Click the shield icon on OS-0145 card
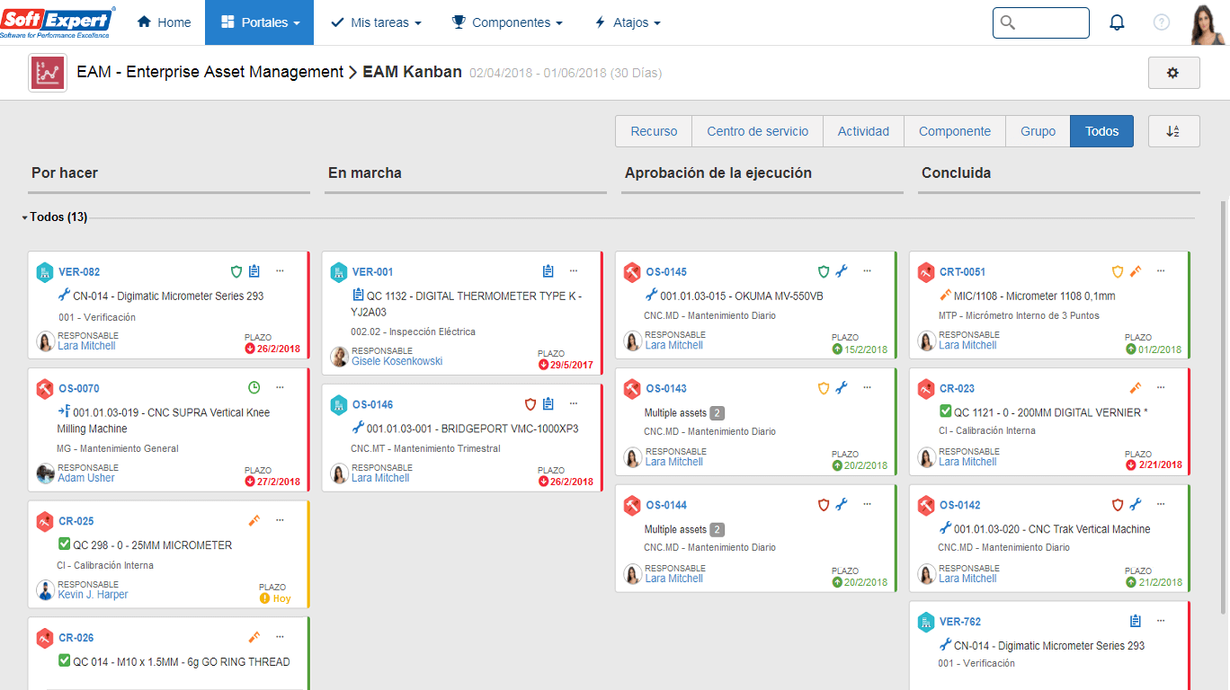The image size is (1230, 690). coord(823,271)
